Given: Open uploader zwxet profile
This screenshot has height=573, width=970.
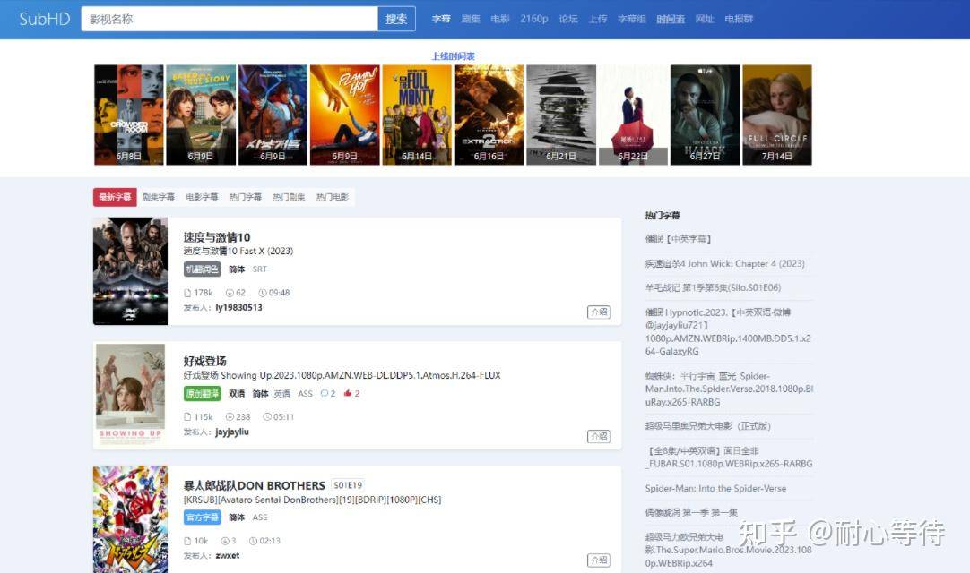Looking at the screenshot, I should 228,556.
